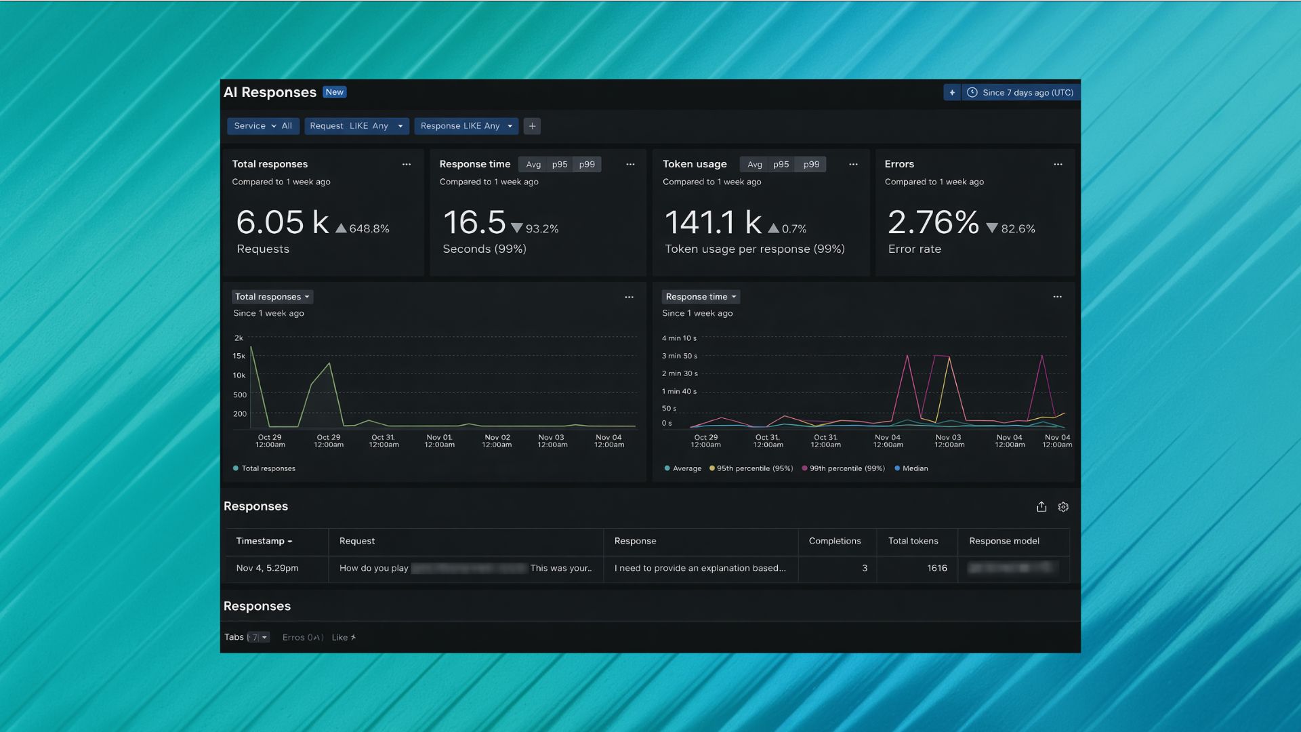
Task: Toggle the 99th percentile legend swatch
Action: click(804, 468)
